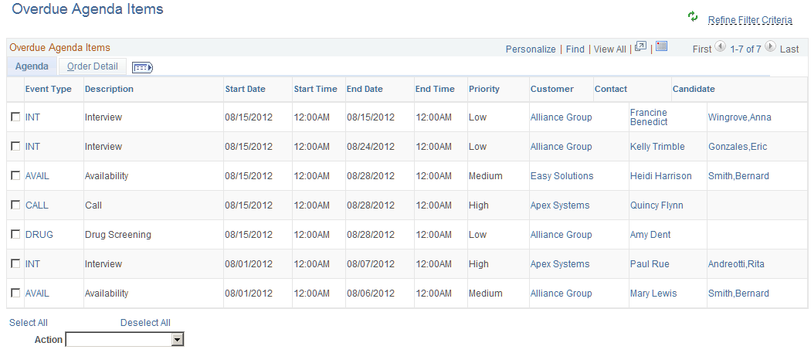Open candidate Andreotti,Rita link
This screenshot has width=811, height=353.
point(736,264)
